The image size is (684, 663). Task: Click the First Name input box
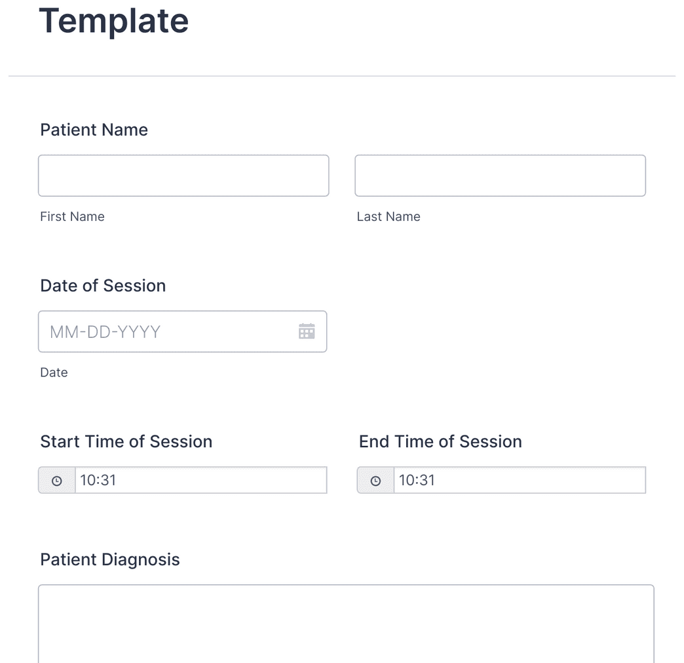[183, 175]
